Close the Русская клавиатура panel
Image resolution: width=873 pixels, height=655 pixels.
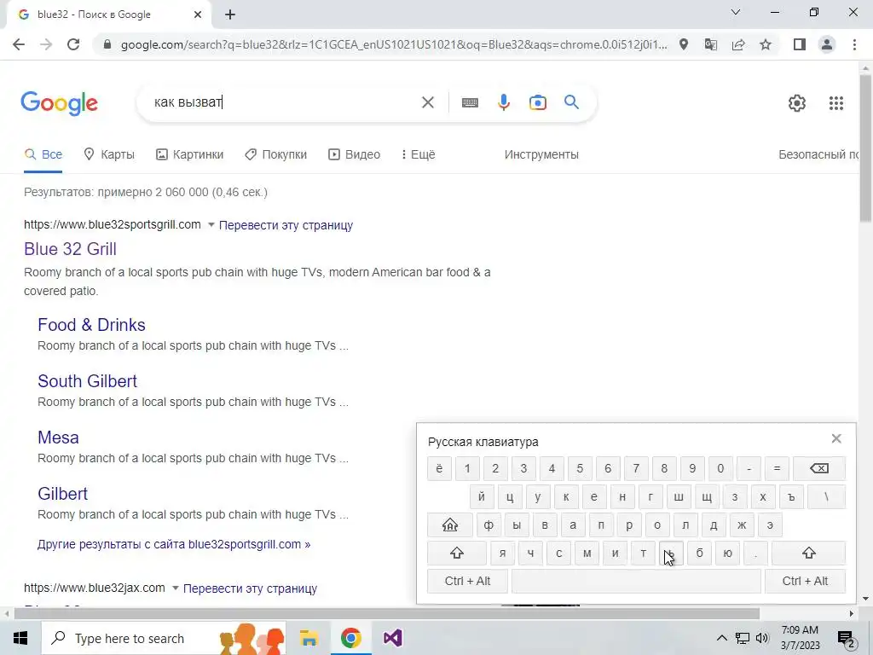836,438
